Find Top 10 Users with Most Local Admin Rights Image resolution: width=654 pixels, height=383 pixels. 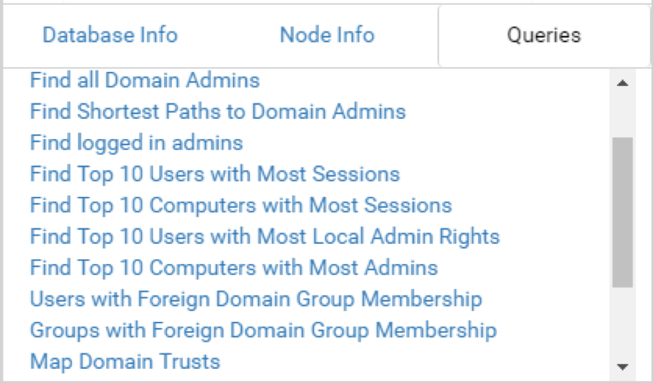(x=265, y=237)
